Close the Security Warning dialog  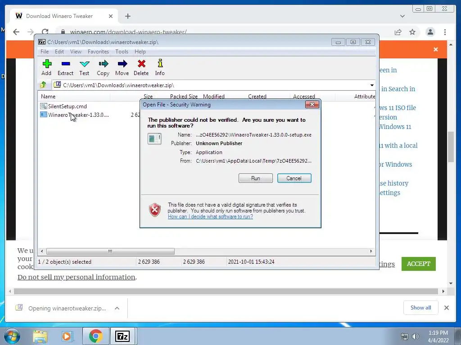pos(312,104)
